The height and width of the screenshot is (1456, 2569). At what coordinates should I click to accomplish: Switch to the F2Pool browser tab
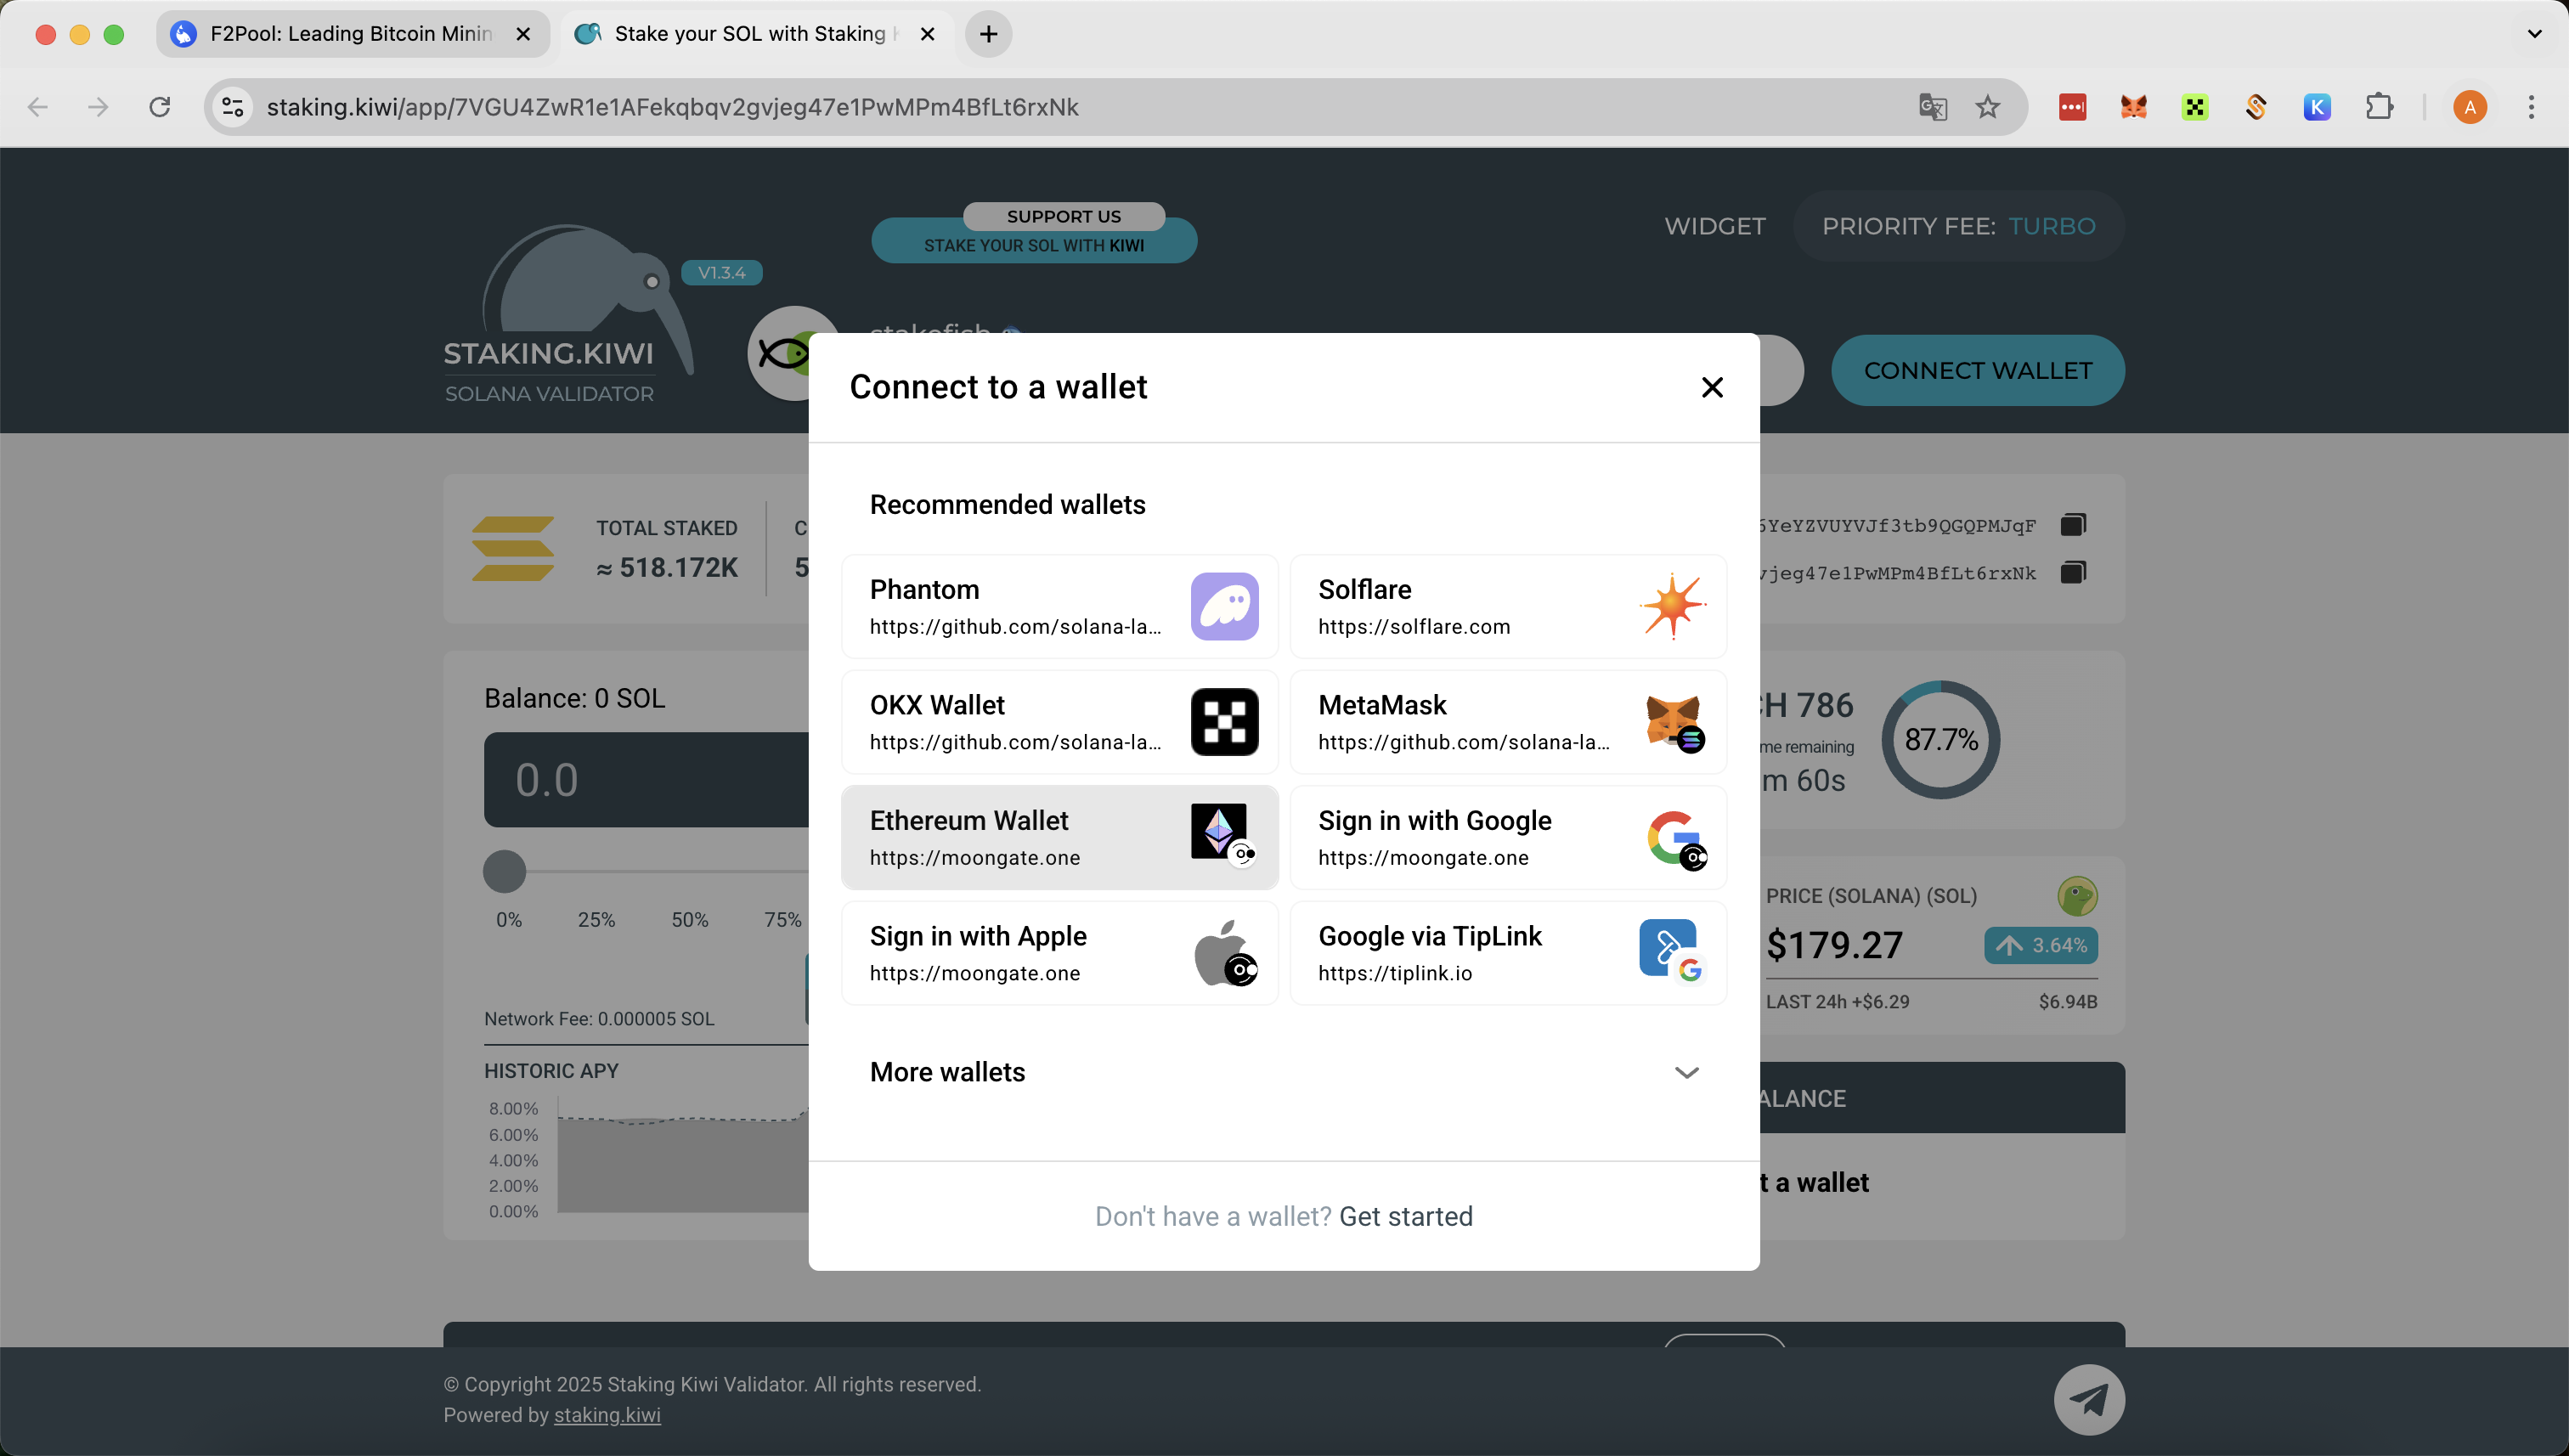pyautogui.click(x=350, y=34)
